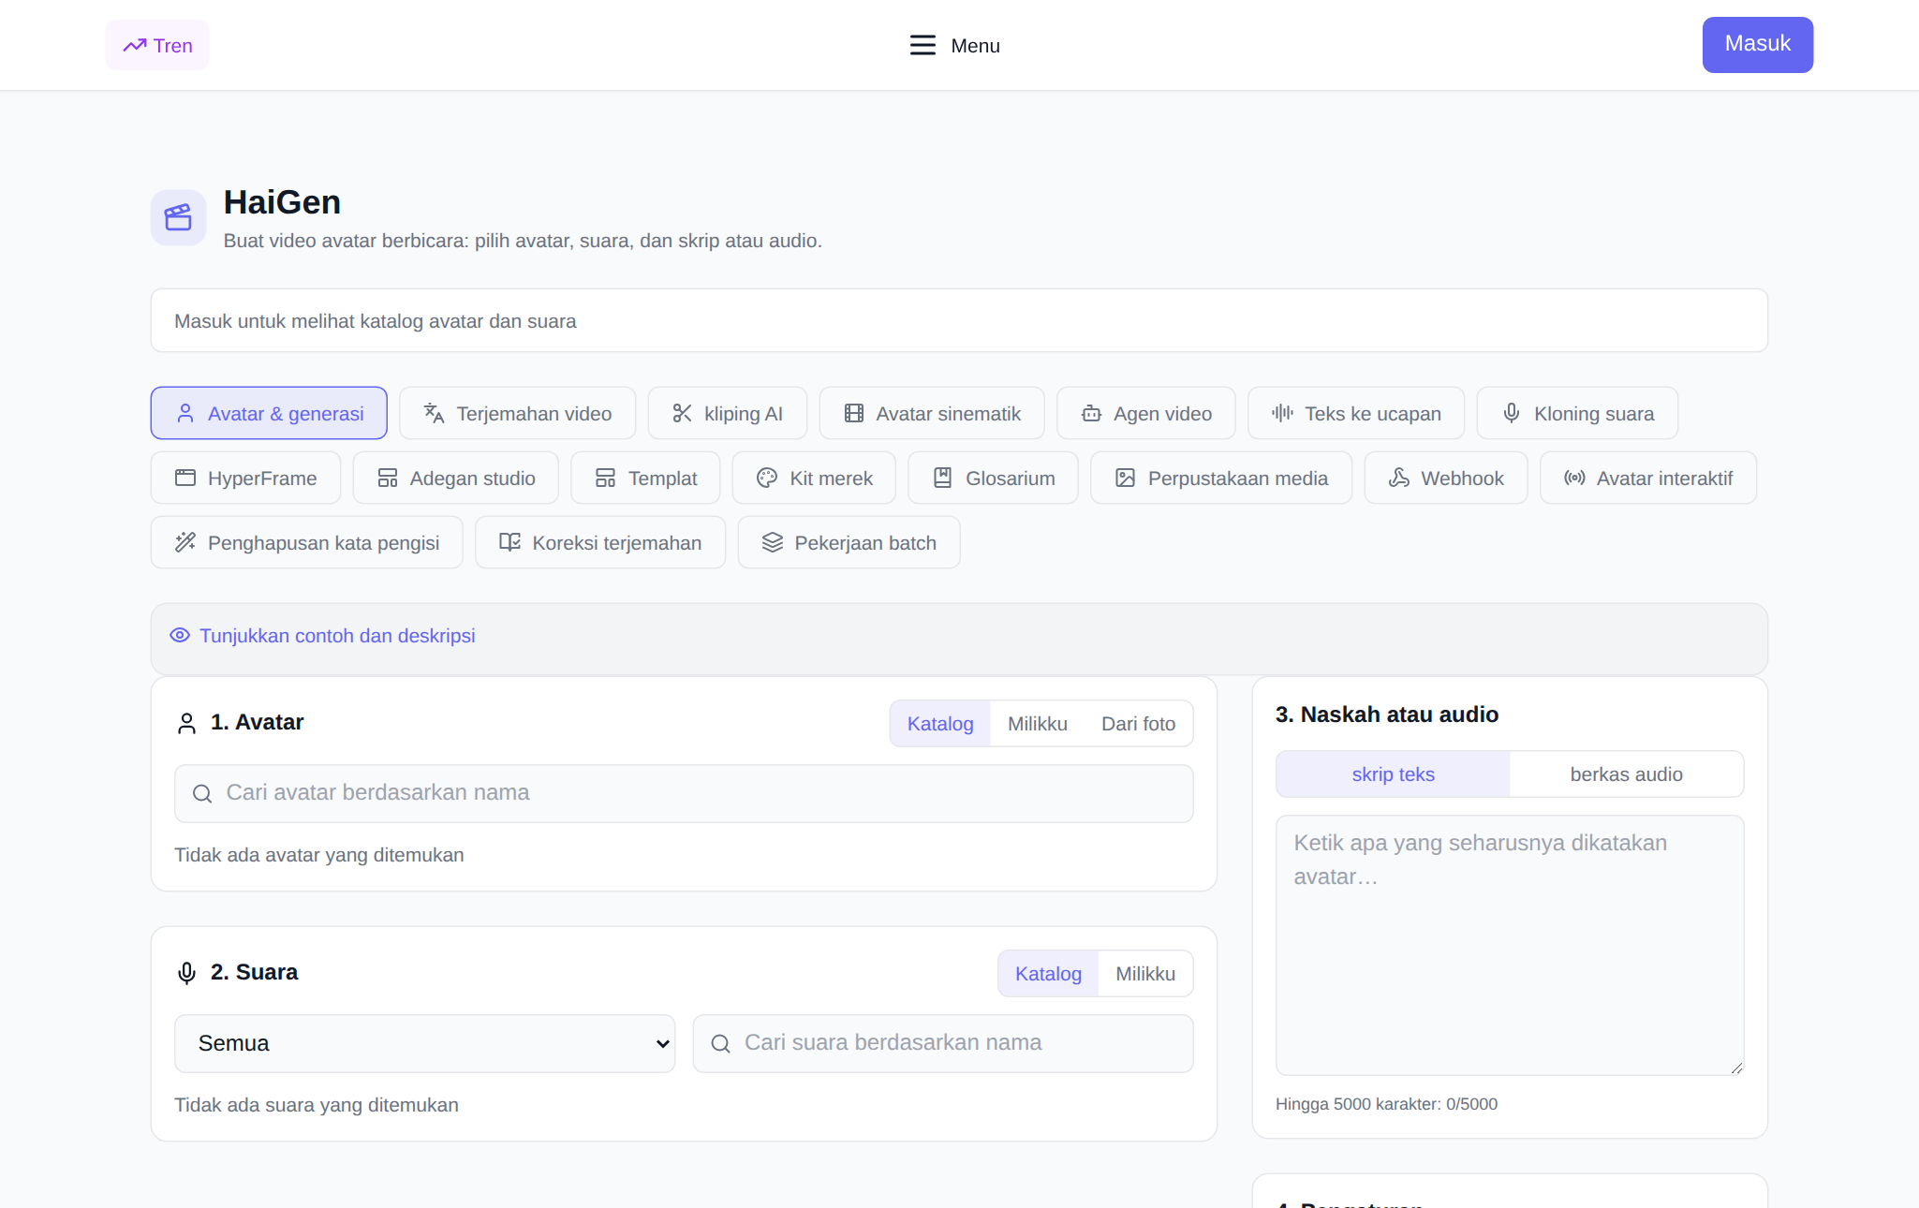The height and width of the screenshot is (1208, 1919).
Task: Select Katalog in the Avatar section
Action: pyautogui.click(x=940, y=724)
